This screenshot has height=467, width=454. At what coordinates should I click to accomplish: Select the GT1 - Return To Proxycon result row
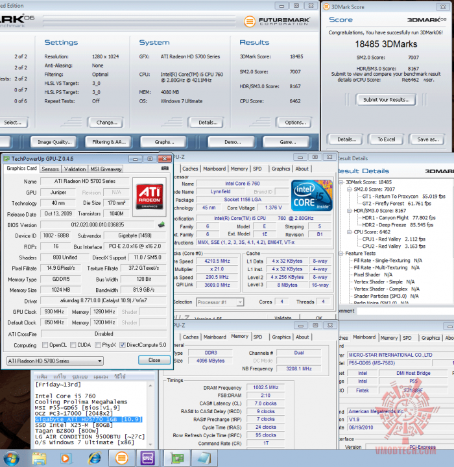pos(403,197)
